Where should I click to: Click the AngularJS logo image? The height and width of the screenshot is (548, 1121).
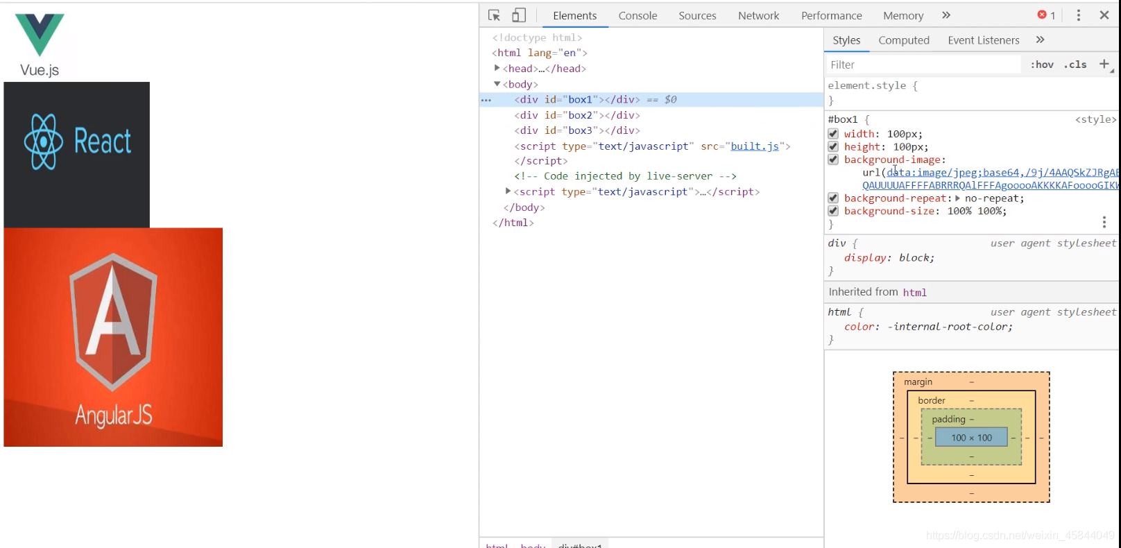(113, 337)
